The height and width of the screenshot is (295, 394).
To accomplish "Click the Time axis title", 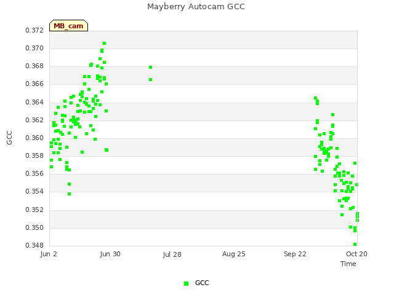I will point(348,264).
